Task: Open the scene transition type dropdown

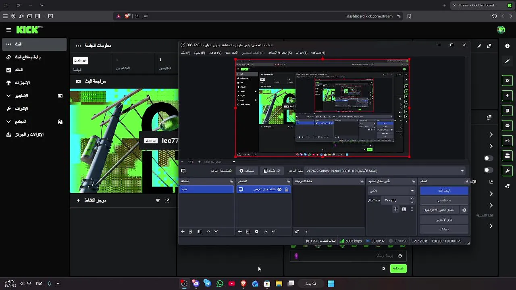Action: pyautogui.click(x=391, y=191)
